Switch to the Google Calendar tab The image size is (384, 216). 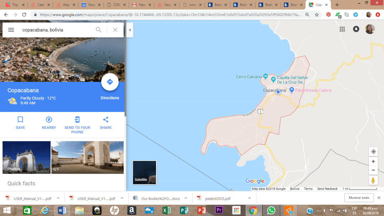[91, 5]
